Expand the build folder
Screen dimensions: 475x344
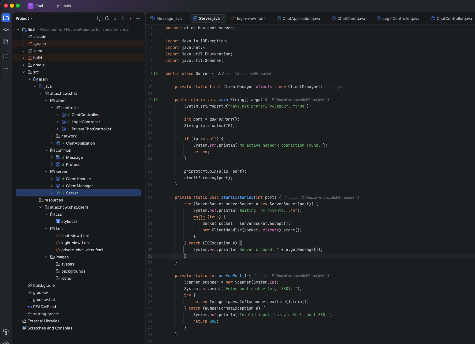point(24,58)
